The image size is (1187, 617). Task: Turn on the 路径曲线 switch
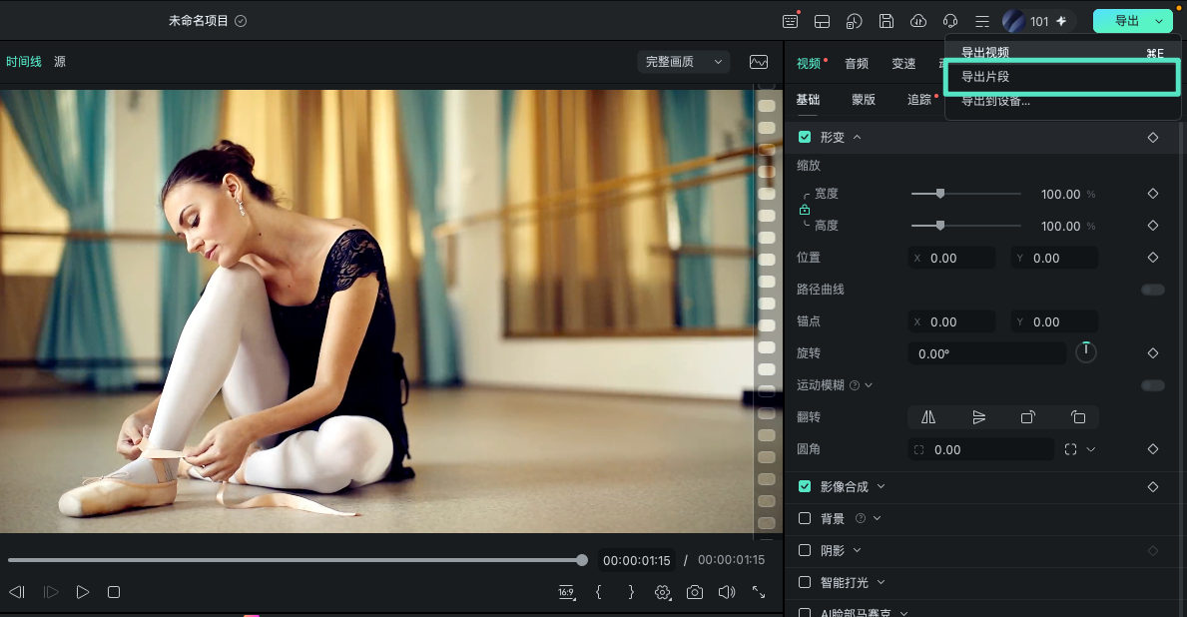click(1153, 290)
